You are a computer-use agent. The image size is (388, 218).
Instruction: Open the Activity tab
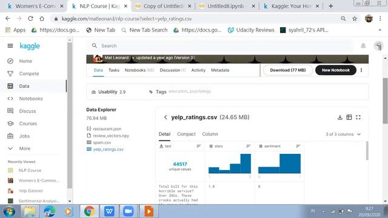[198, 70]
